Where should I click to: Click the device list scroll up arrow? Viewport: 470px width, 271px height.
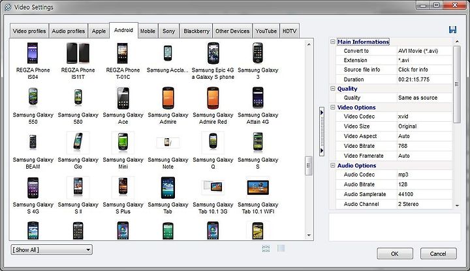309,44
